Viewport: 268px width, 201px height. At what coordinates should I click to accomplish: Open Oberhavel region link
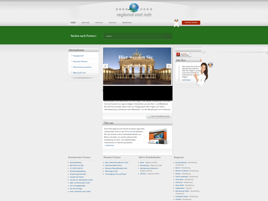click(x=179, y=183)
